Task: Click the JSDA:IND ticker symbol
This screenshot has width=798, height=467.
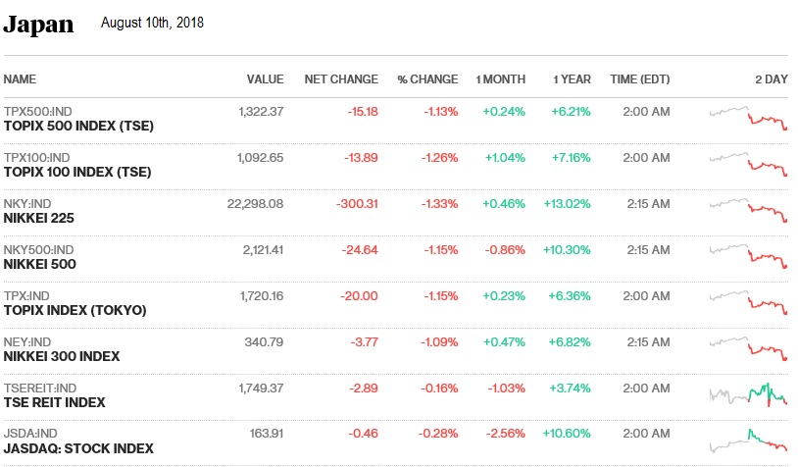Action: pos(30,434)
